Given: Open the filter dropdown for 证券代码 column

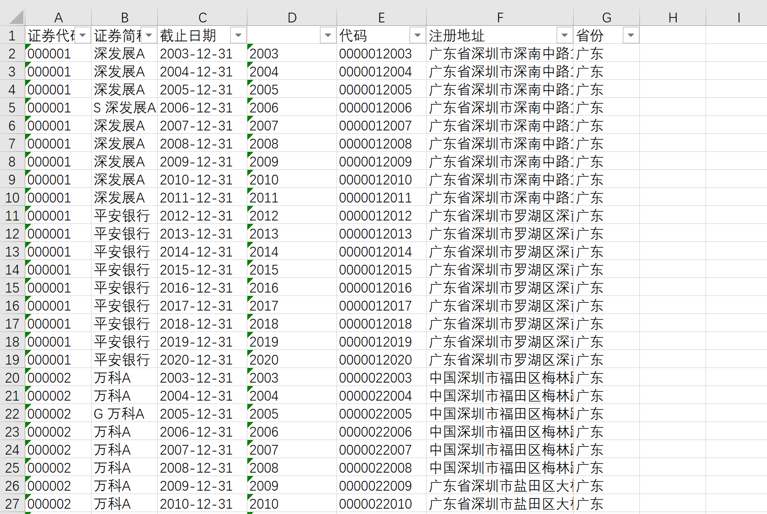Looking at the screenshot, I should (x=83, y=35).
